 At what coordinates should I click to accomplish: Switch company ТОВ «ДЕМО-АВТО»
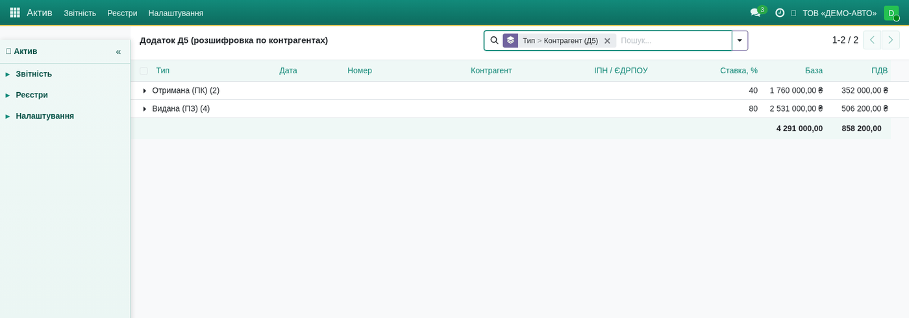coord(839,13)
